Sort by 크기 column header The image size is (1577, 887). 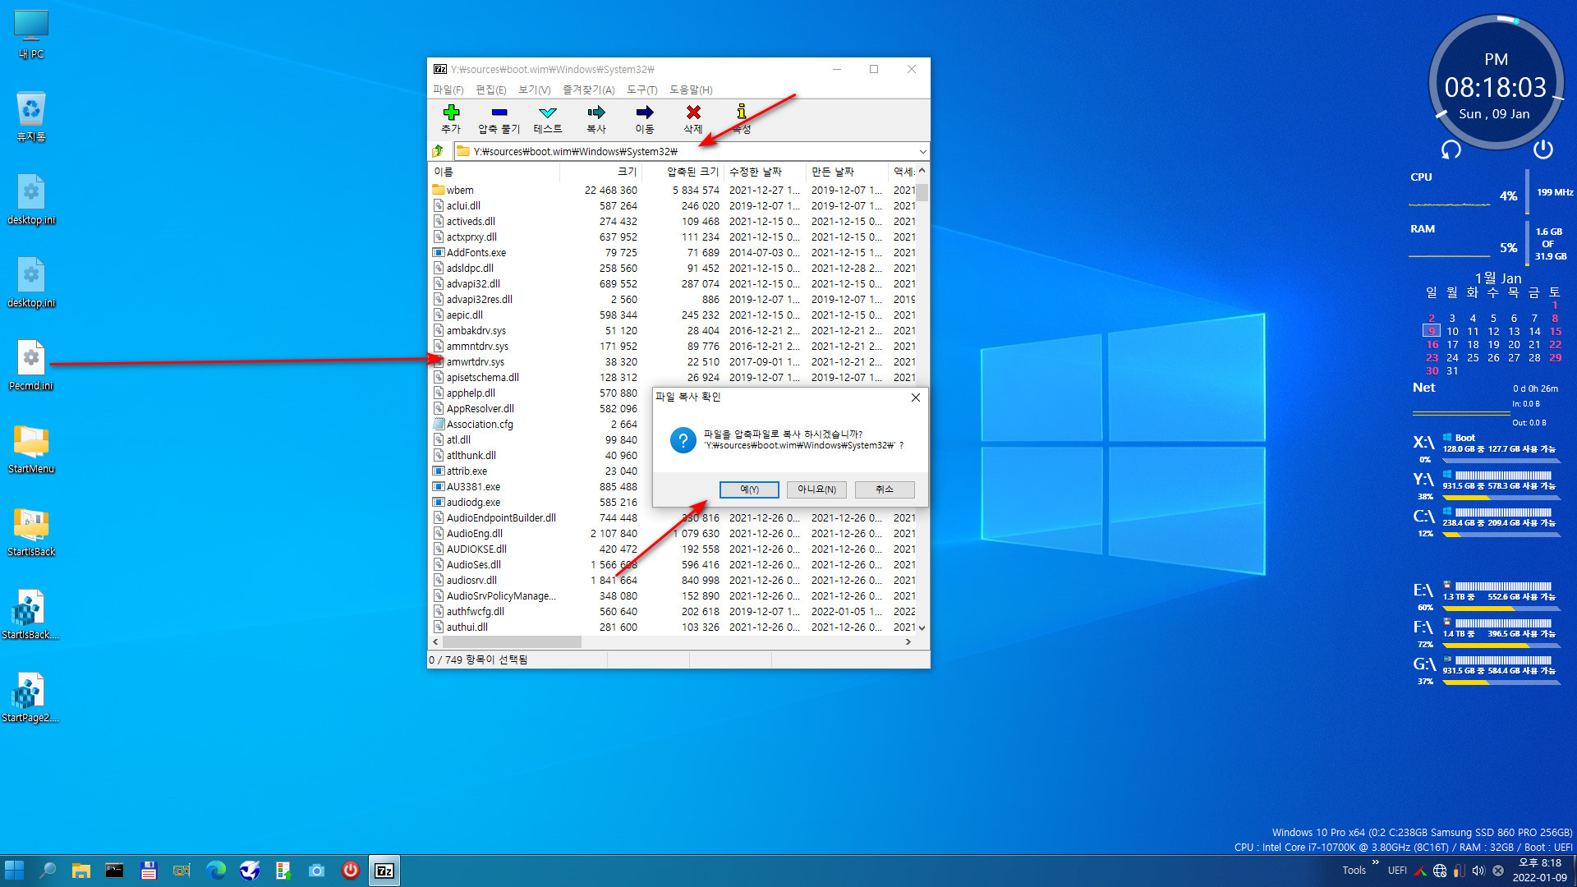(x=601, y=172)
